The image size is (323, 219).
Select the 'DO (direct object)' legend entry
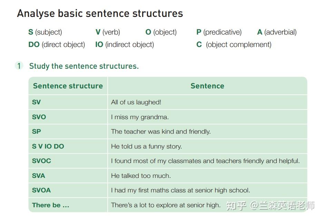(x=57, y=45)
